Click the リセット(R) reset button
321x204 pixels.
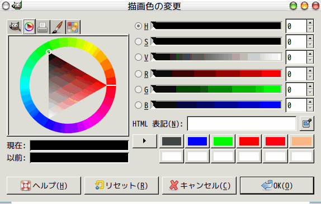121,186
